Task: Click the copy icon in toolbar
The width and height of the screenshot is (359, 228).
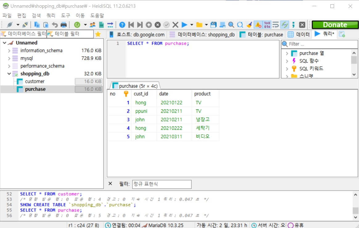Action: tap(37, 25)
